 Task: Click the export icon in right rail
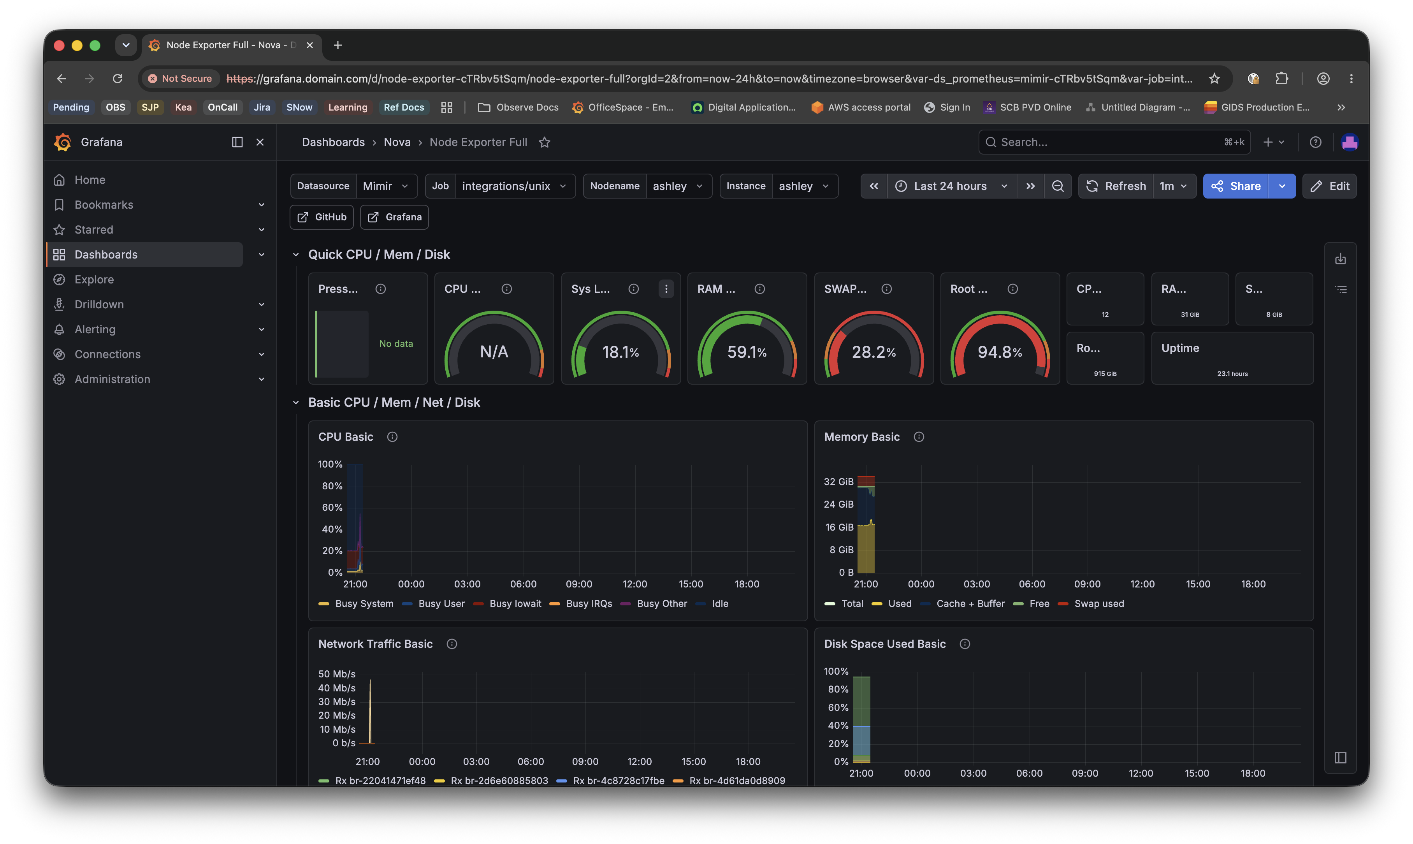[x=1340, y=259]
